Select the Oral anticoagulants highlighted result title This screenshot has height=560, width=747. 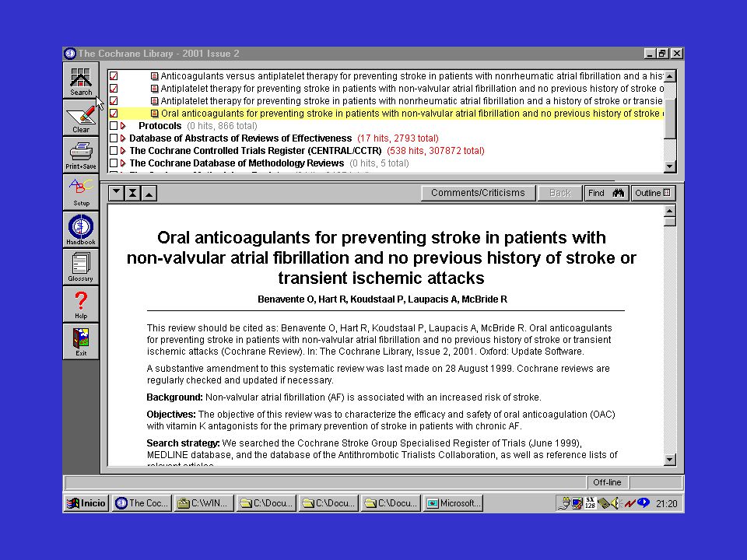[412, 114]
